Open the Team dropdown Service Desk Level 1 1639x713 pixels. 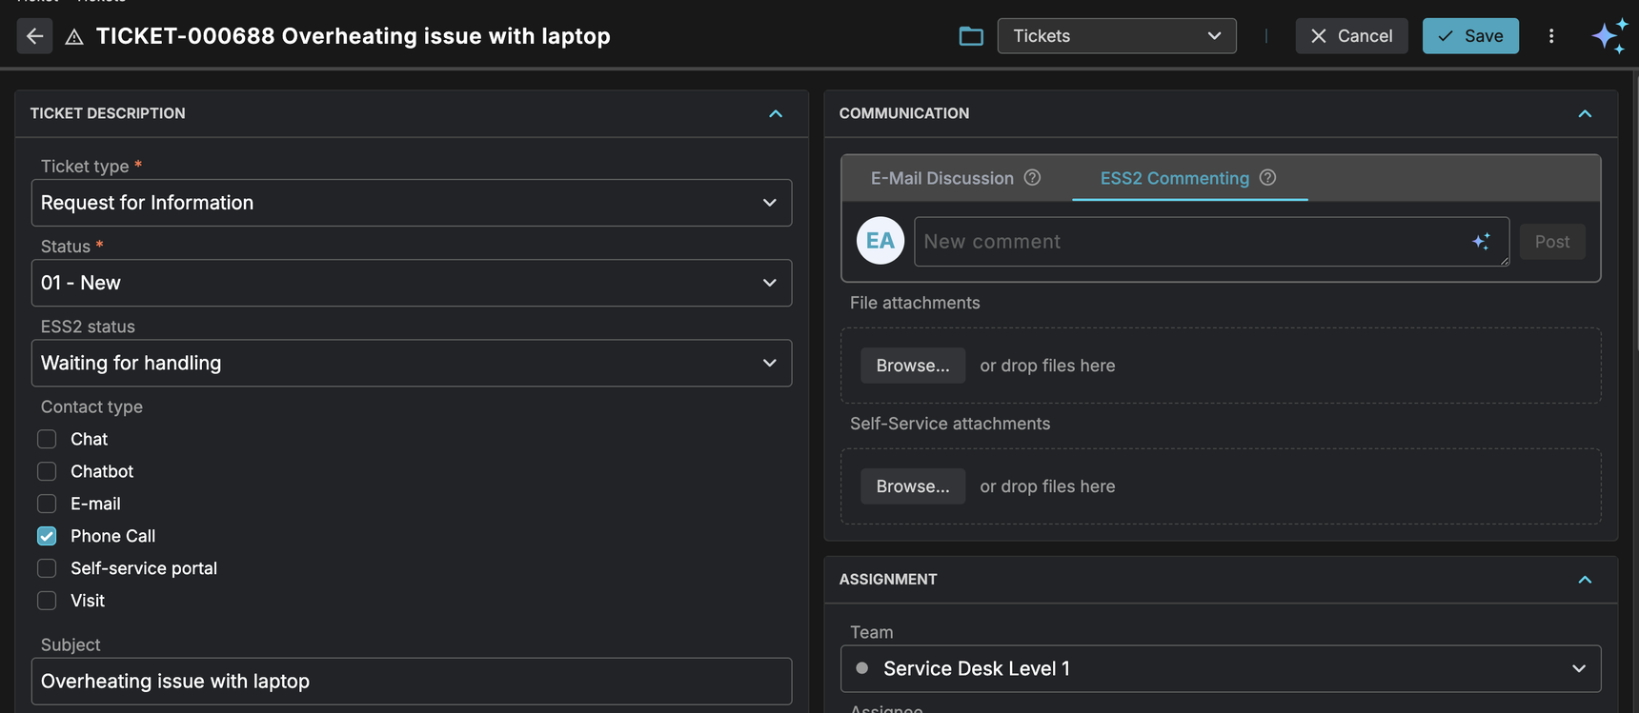point(1220,668)
